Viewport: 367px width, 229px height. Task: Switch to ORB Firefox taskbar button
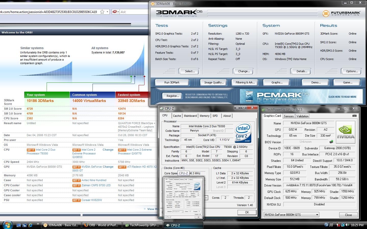point(102,225)
